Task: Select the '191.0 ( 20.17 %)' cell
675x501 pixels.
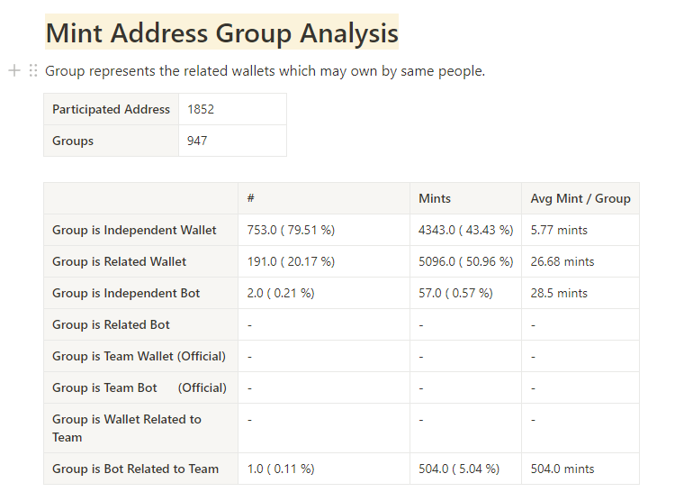Action: point(324,261)
